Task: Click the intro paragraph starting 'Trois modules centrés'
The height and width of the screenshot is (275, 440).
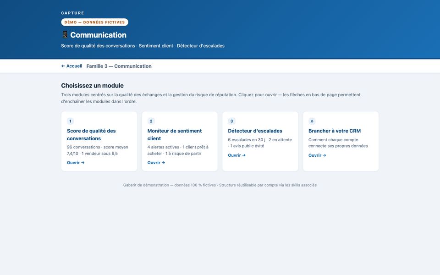Action: [211, 98]
